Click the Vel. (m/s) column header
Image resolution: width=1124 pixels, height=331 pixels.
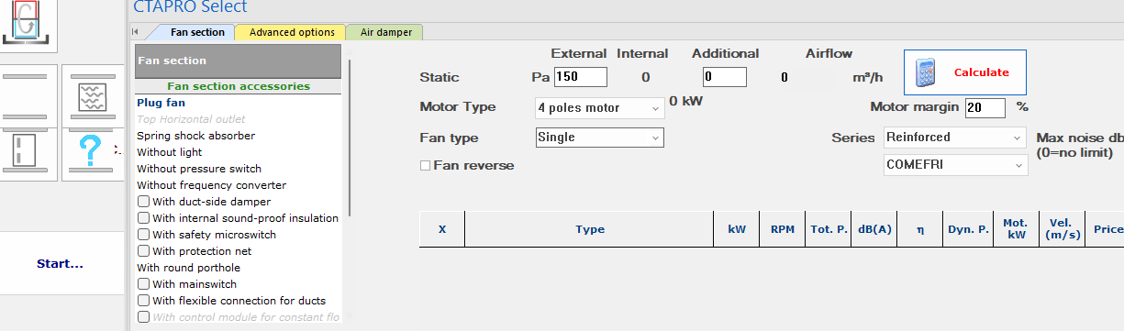[x=1062, y=229]
